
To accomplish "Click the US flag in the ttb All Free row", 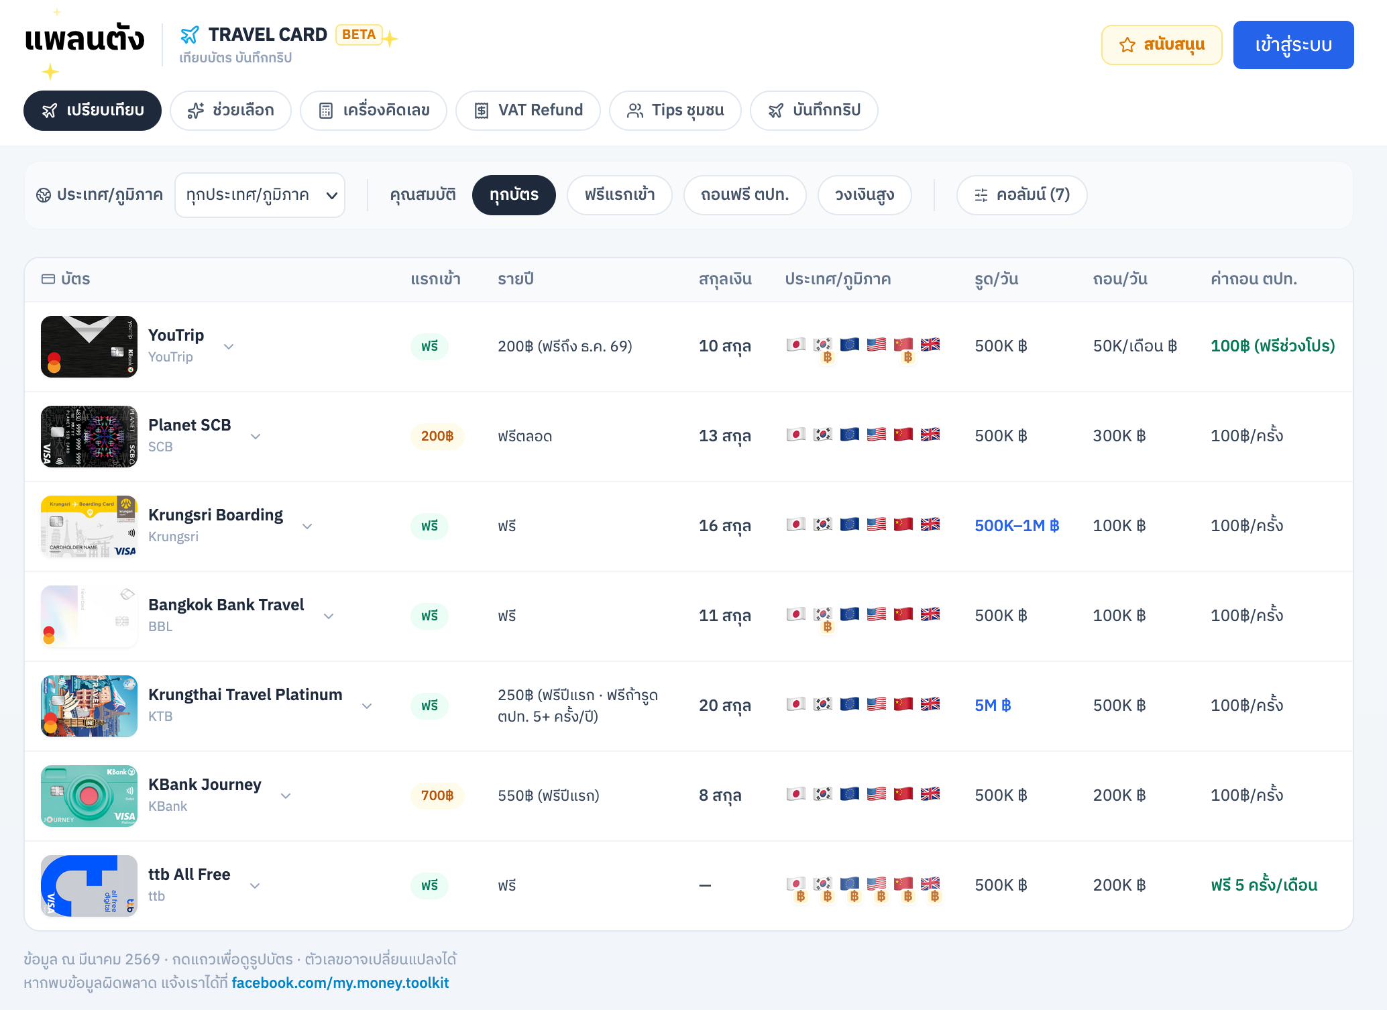I will (877, 883).
